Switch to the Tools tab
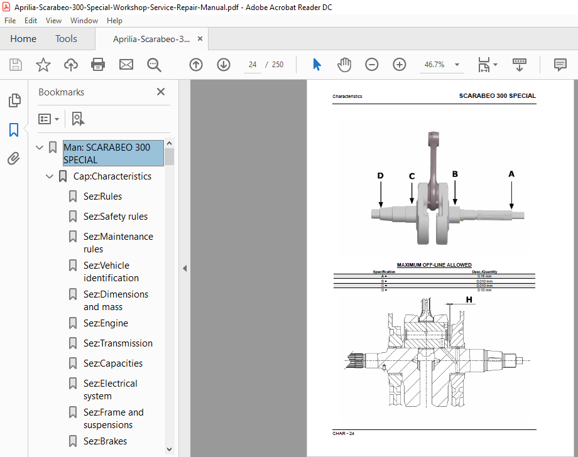This screenshot has width=578, height=457. click(x=66, y=39)
